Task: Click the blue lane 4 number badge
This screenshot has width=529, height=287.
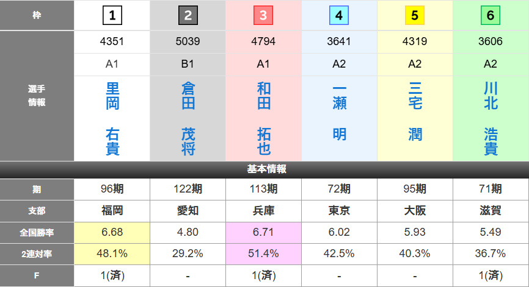Action: (x=339, y=15)
